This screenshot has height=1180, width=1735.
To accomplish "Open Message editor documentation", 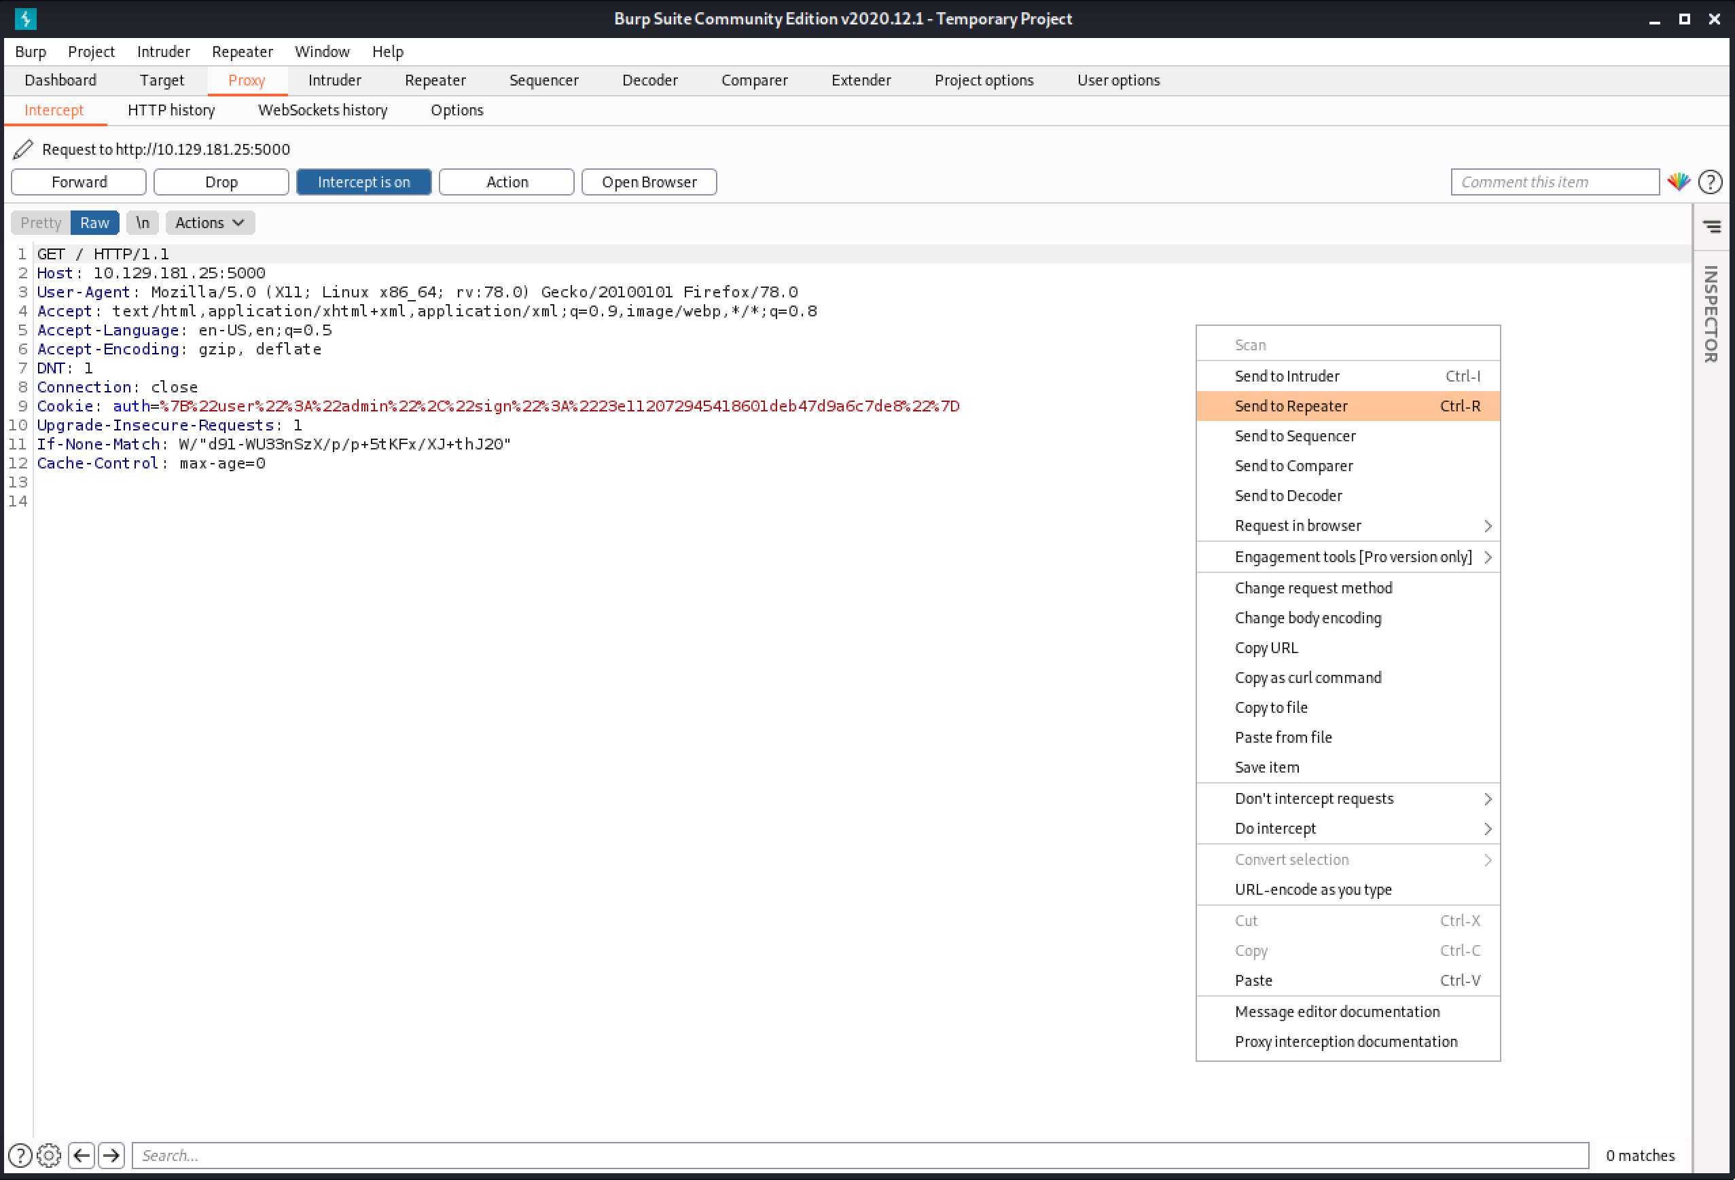I will pos(1348,1012).
